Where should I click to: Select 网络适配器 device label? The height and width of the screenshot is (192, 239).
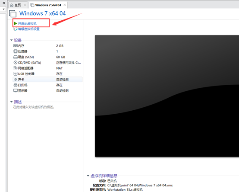click(x=25, y=68)
